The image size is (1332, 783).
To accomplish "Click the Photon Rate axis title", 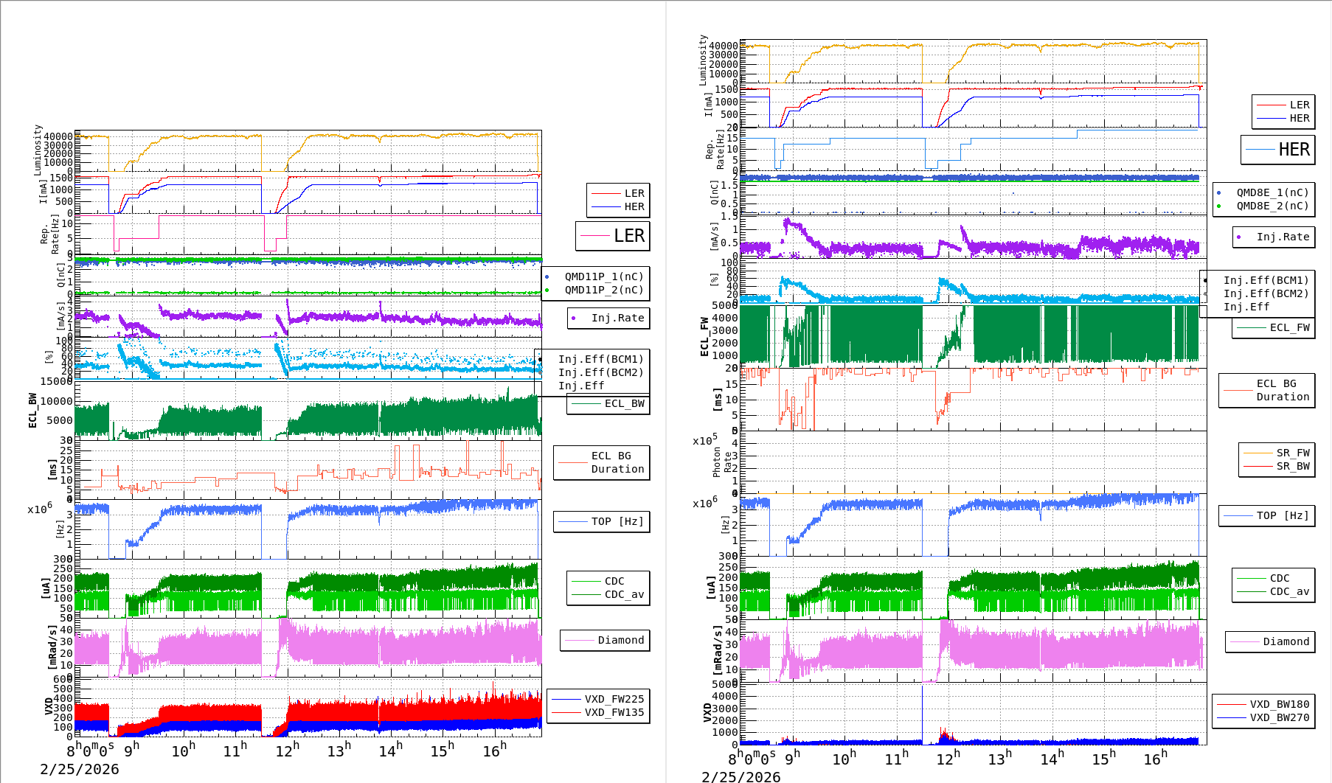I will 722,463.
